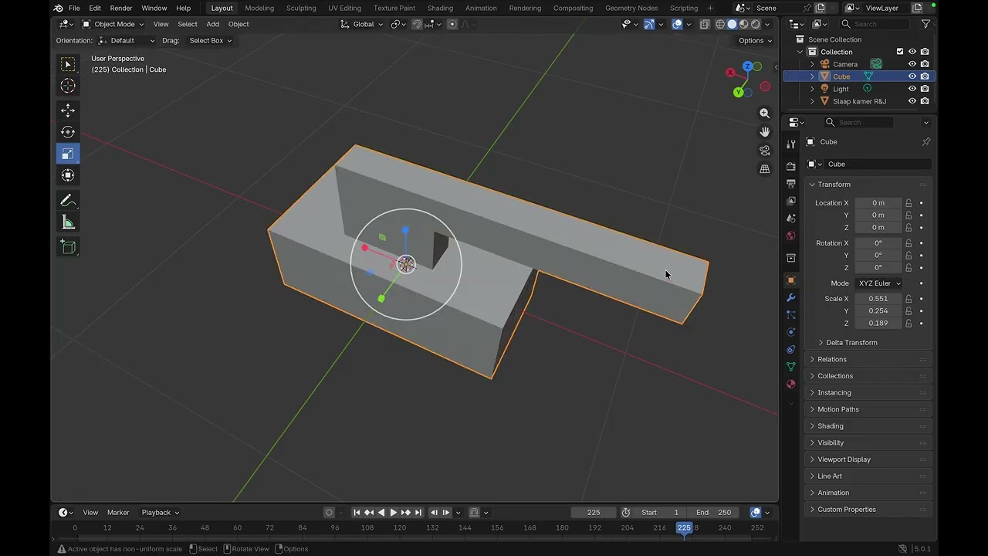Pin the Cube properties panel
Screen dimensions: 988x556
pos(926,142)
